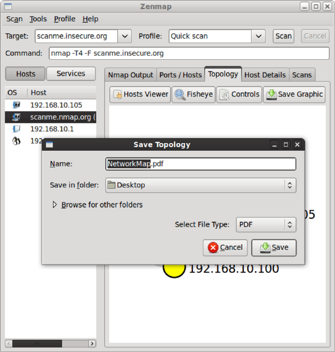Click the OS icon beside scanme.nmap.org
335x352 pixels.
17,117
